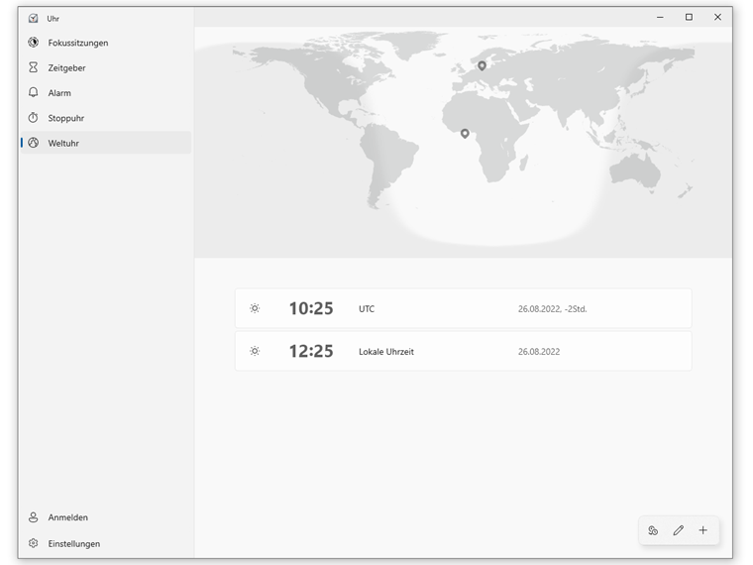Click the gear icon beside Einstellungen
This screenshot has width=753, height=565.
[33, 543]
